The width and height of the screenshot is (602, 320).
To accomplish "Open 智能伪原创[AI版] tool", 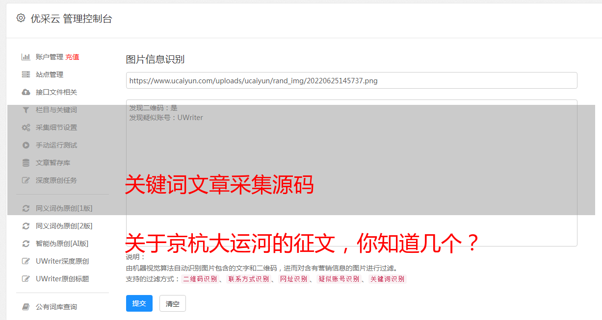I will (62, 244).
